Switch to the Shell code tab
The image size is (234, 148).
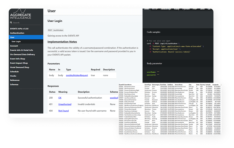pyautogui.click(x=146, y=9)
